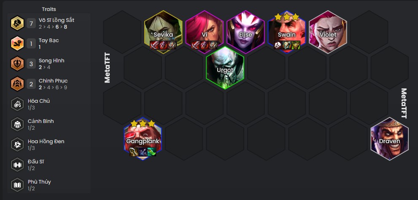
Task: Click the Traits panel heading
Action: [x=49, y=9]
